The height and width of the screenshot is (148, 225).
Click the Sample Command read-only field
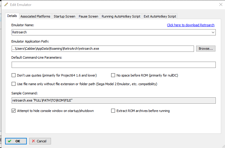(114, 100)
